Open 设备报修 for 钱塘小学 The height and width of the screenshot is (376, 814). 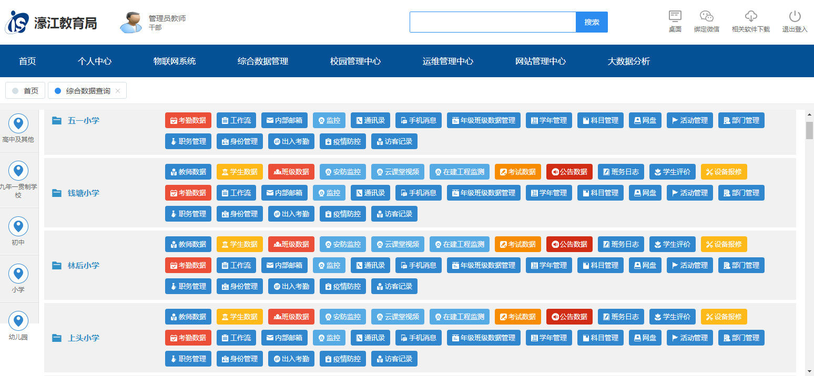coord(724,172)
